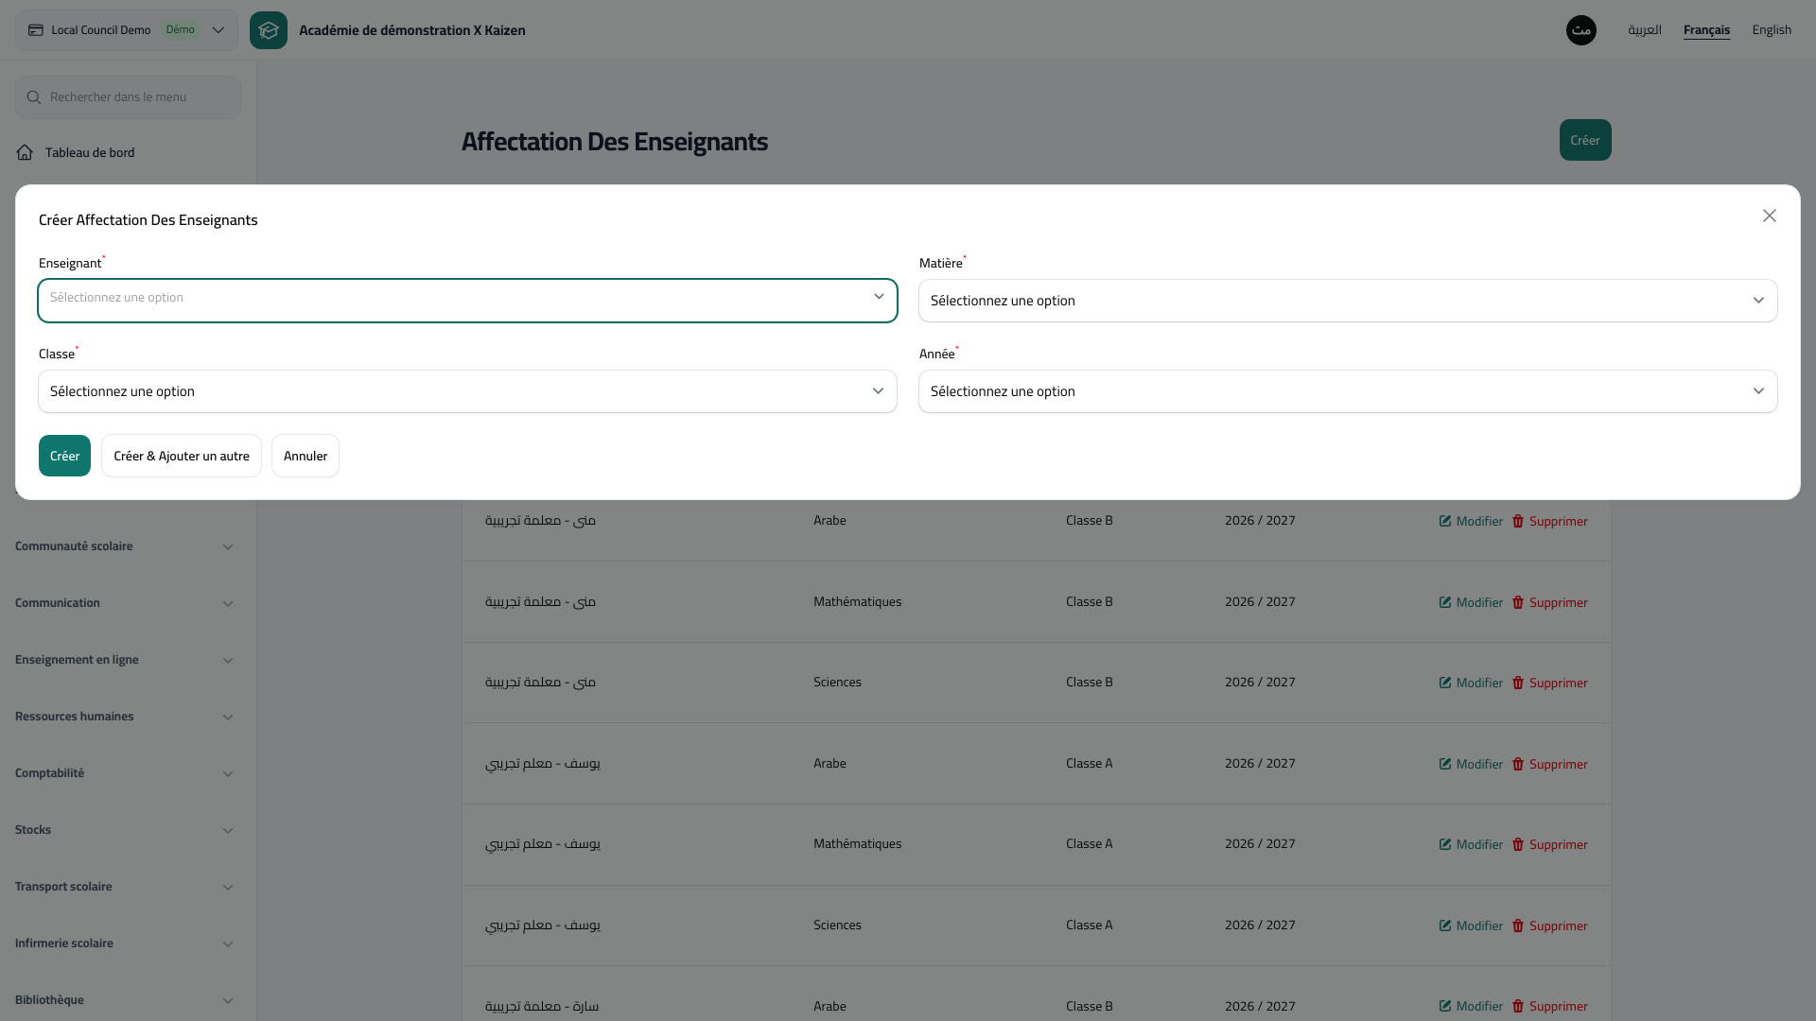1816x1021 pixels.
Task: Click Supprimer for منى Mathématiques row
Action: click(1549, 602)
